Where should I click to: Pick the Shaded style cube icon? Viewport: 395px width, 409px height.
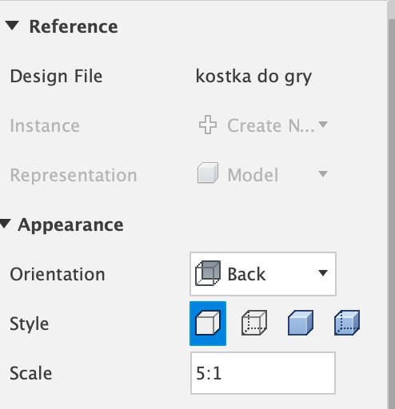(301, 323)
